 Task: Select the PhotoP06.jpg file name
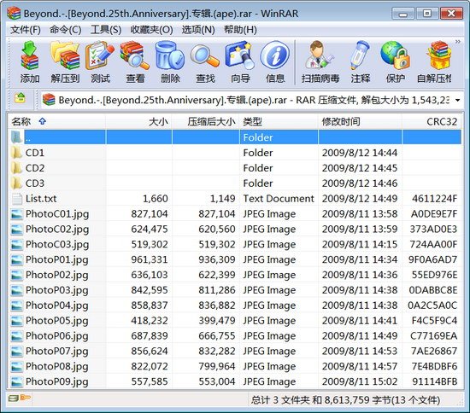(x=57, y=336)
